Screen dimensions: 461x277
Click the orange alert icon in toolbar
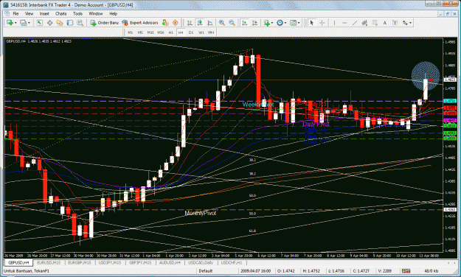176,23
